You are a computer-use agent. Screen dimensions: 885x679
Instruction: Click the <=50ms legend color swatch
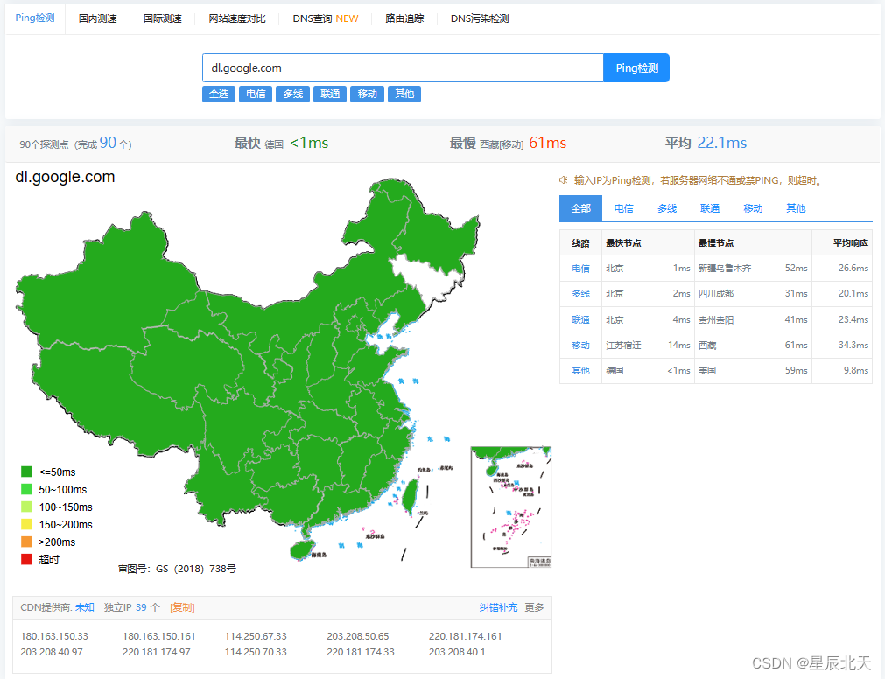click(26, 472)
